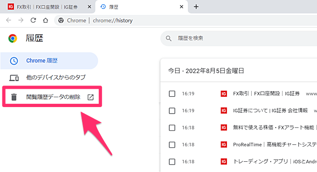The height and width of the screenshot is (172, 317).
Task: Reload the history page
Action: pos(33,20)
